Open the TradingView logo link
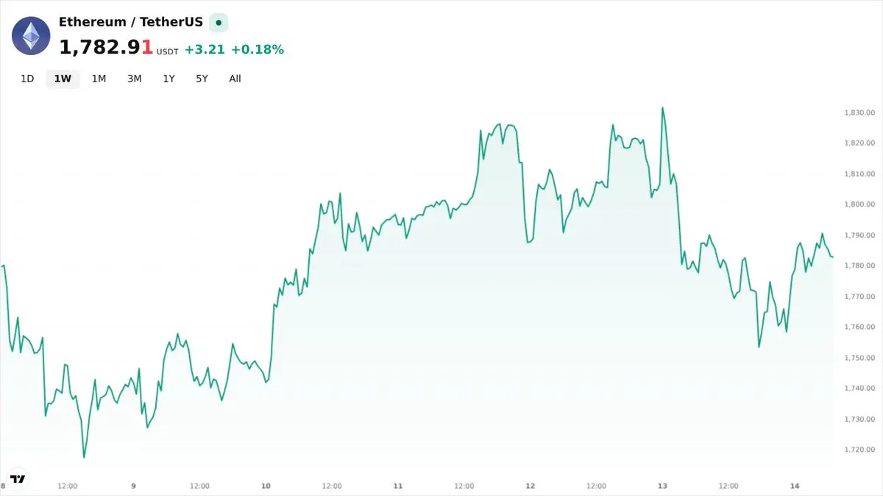883x496 pixels. pyautogui.click(x=18, y=478)
